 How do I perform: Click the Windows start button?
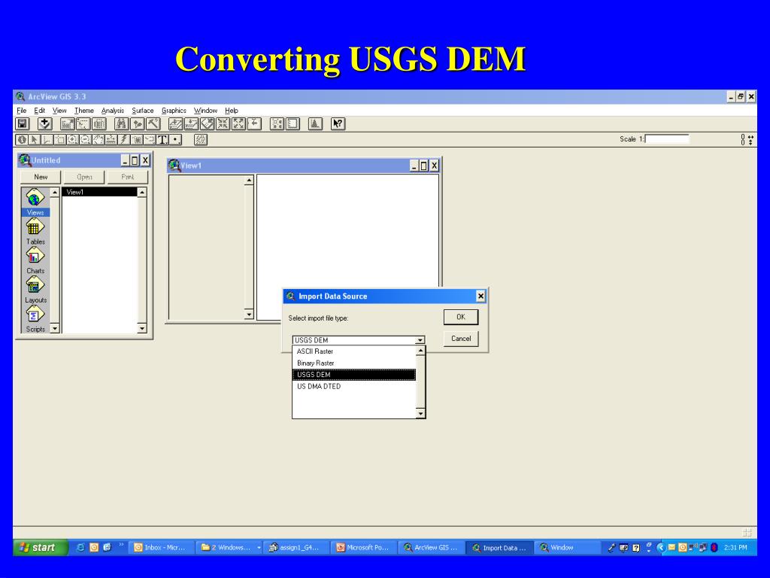(41, 548)
